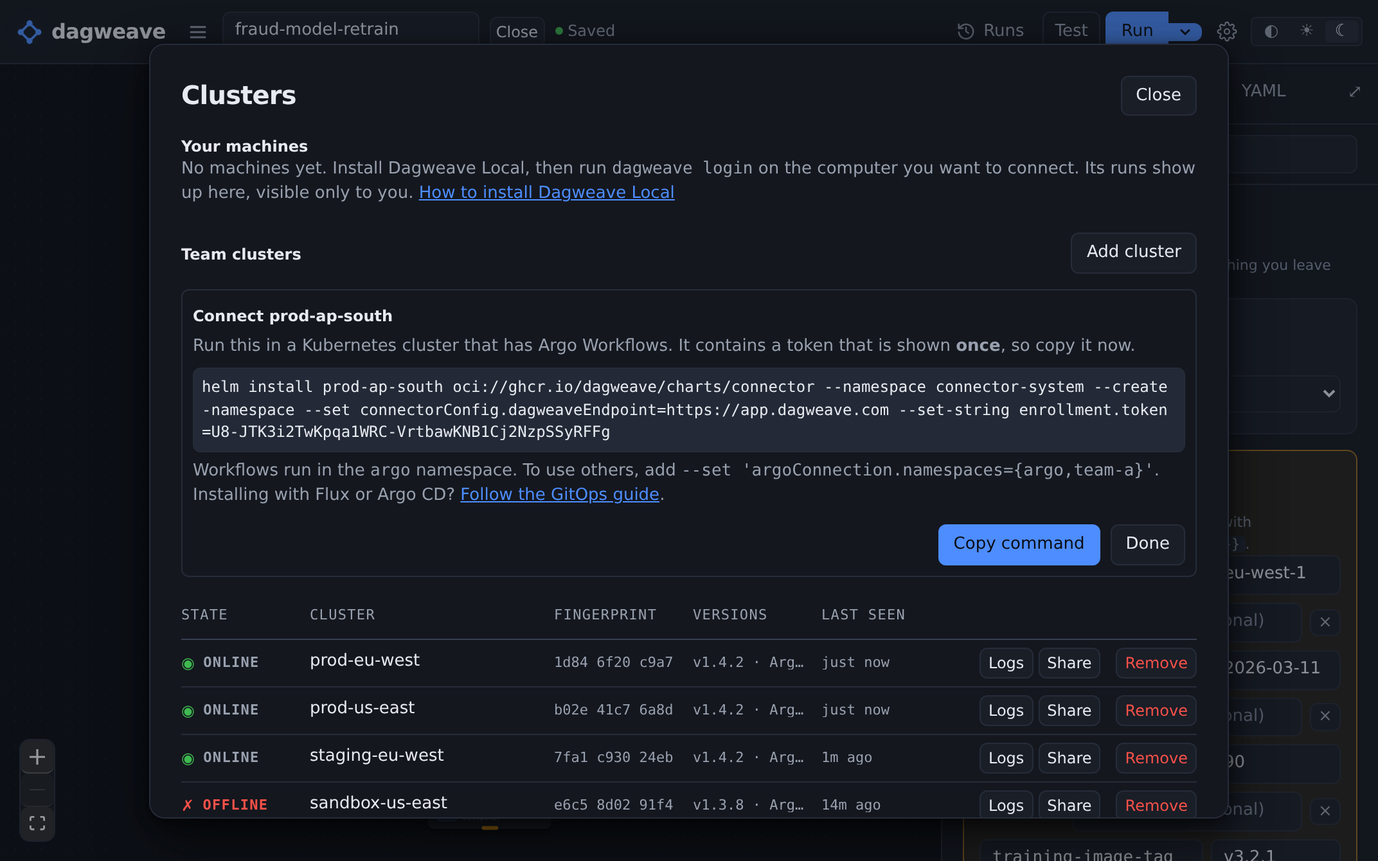The image size is (1378, 861).
Task: View Logs for prod-us-east
Action: pyautogui.click(x=1006, y=711)
